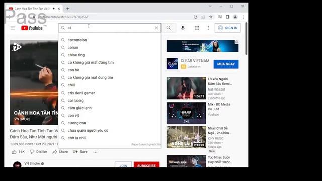Save video to playlist
322x181 pixels.
80,152
